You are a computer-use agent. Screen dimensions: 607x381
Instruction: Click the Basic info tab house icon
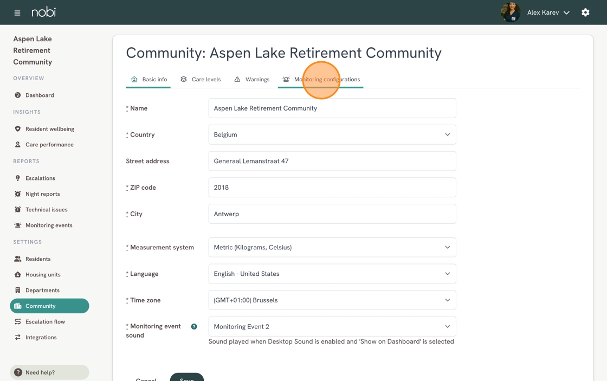pyautogui.click(x=134, y=79)
